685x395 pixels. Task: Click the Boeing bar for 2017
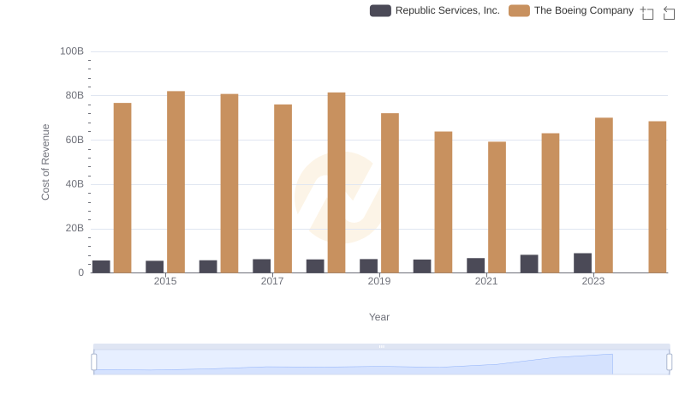coord(283,189)
